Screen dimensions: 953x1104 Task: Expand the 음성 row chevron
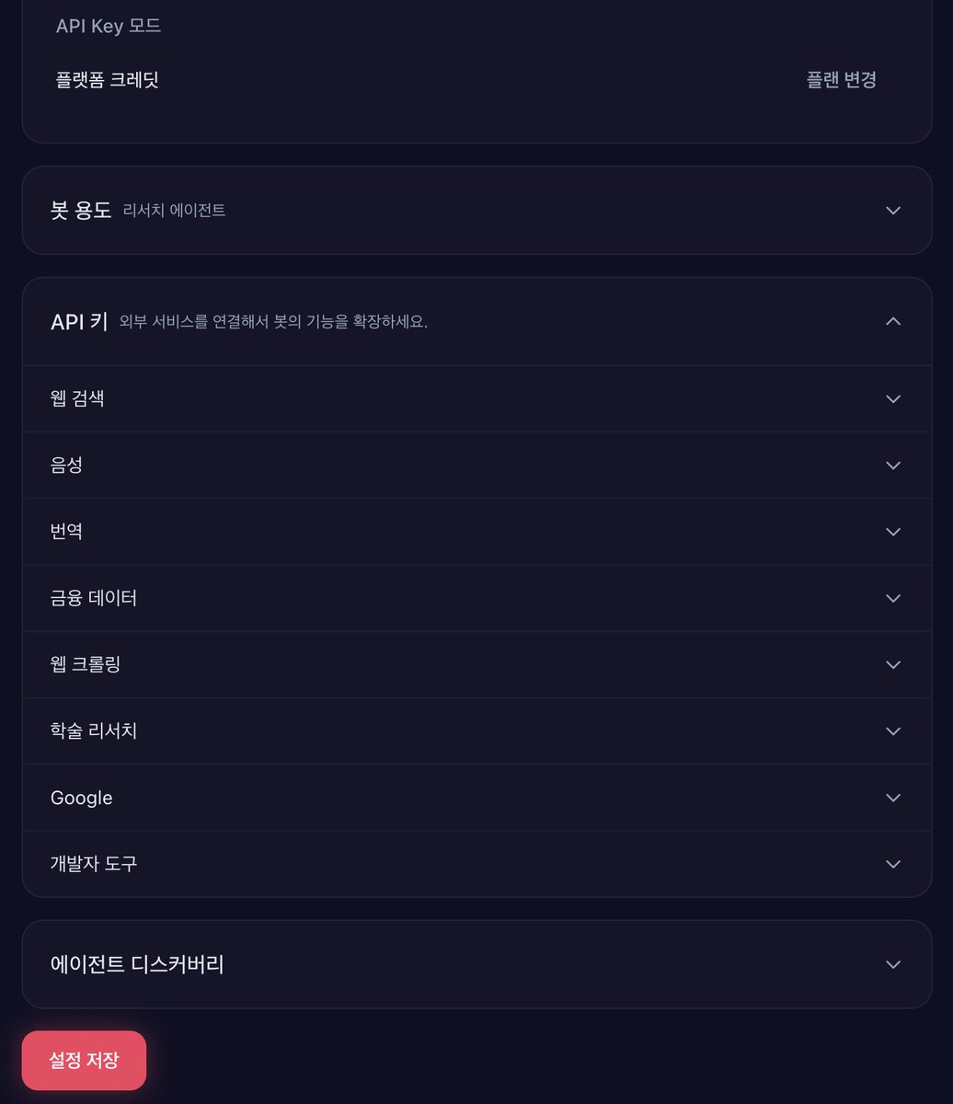pyautogui.click(x=892, y=466)
